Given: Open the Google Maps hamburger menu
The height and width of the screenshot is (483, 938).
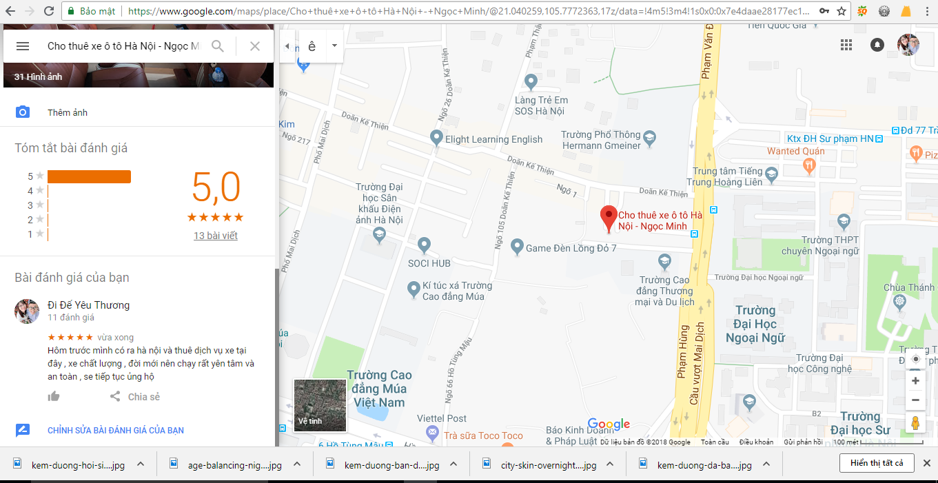Looking at the screenshot, I should click(x=23, y=46).
